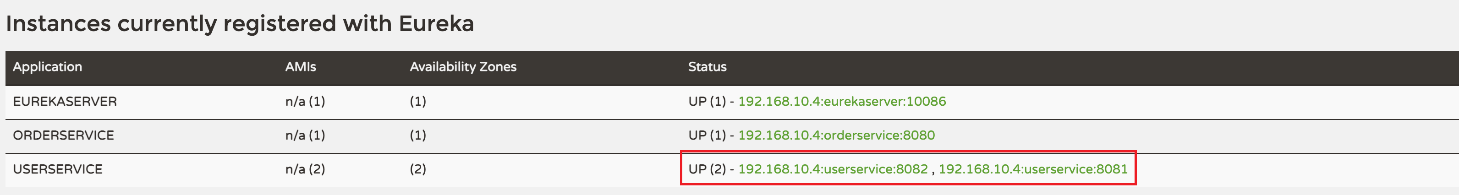
Task: Click Availability Zones count in EUREKASERVER row
Action: coord(417,102)
